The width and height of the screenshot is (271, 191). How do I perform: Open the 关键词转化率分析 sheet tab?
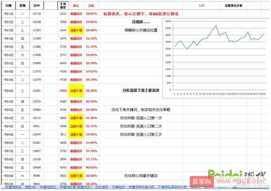[x=141, y=187]
